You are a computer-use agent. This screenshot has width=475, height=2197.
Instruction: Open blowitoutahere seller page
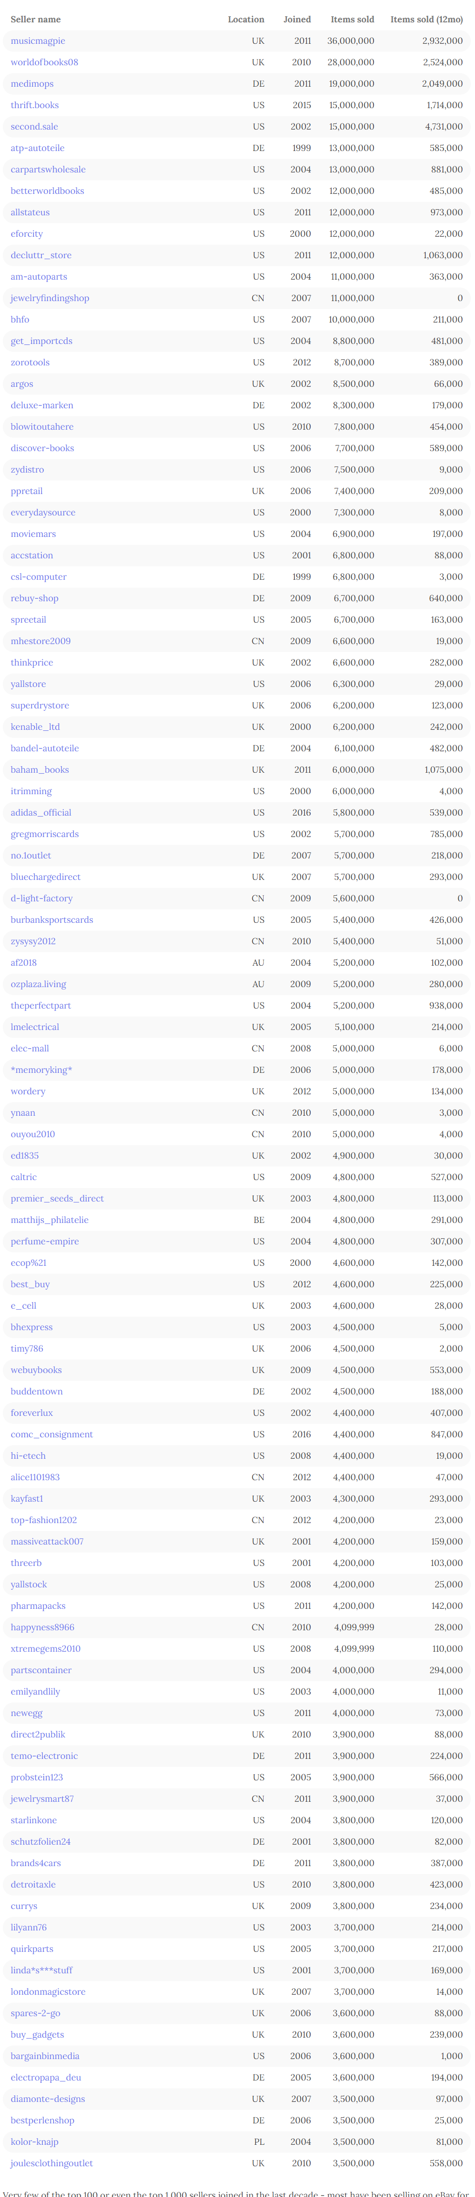42,426
